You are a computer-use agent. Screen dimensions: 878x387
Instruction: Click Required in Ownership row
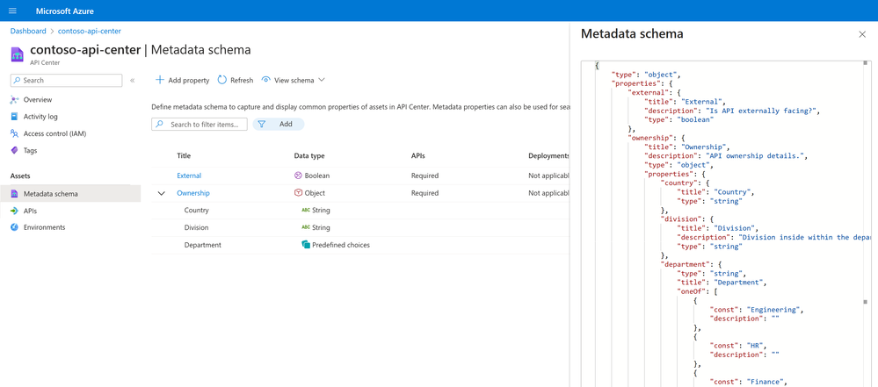[x=424, y=193]
